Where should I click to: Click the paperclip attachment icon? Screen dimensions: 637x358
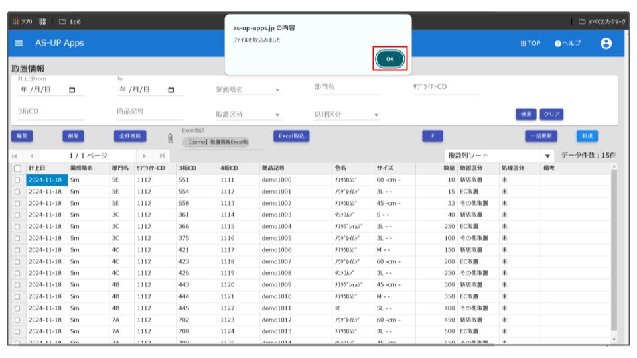pyautogui.click(x=170, y=138)
